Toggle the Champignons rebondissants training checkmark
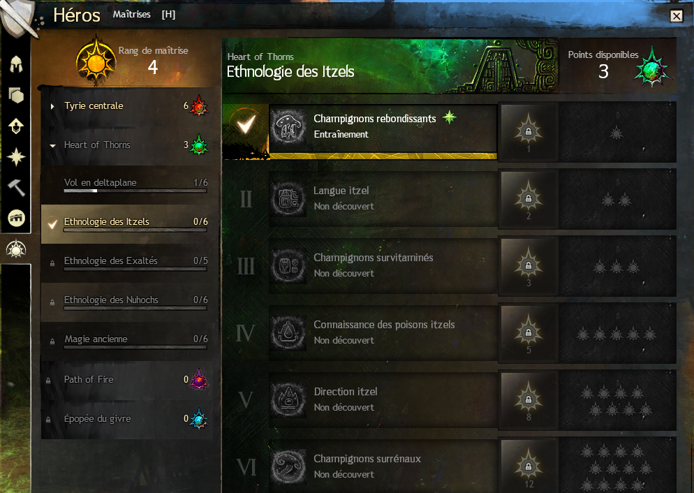 (246, 124)
